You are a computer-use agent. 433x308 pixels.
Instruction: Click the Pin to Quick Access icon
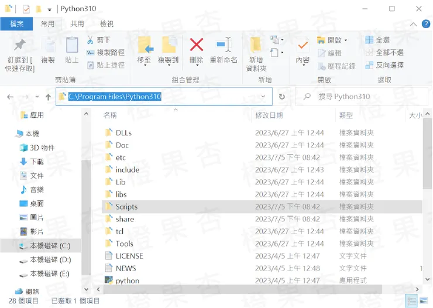pos(20,45)
